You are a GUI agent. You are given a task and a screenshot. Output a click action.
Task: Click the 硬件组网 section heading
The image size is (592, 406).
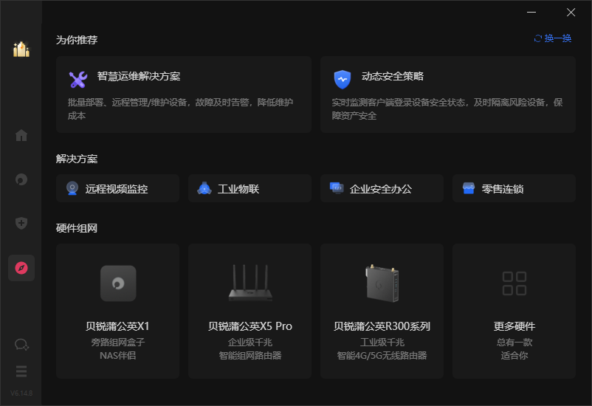[77, 228]
